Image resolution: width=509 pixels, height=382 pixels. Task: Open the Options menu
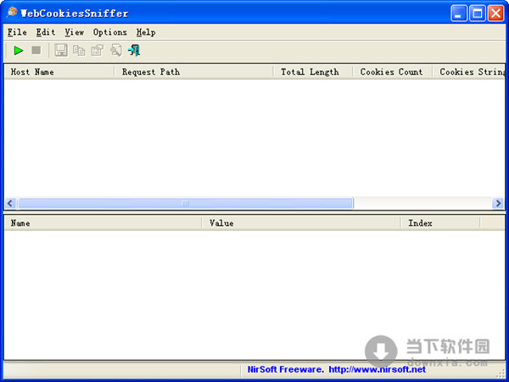110,32
